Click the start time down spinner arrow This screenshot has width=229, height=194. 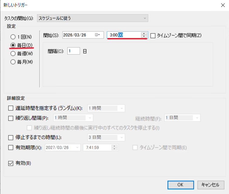tap(144, 37)
